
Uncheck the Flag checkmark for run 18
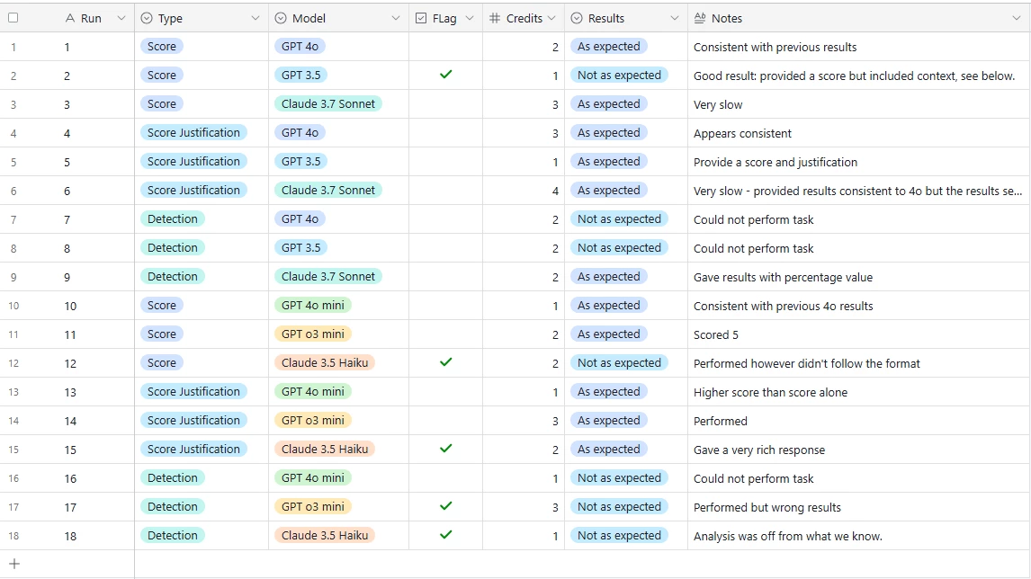[446, 535]
